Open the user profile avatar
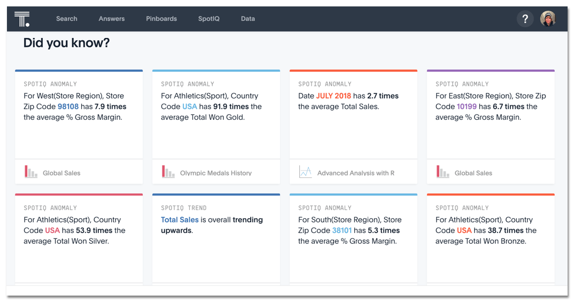Image resolution: width=574 pixels, height=302 pixels. tap(548, 19)
